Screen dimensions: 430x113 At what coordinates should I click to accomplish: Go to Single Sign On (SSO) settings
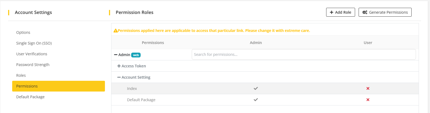click(x=34, y=43)
